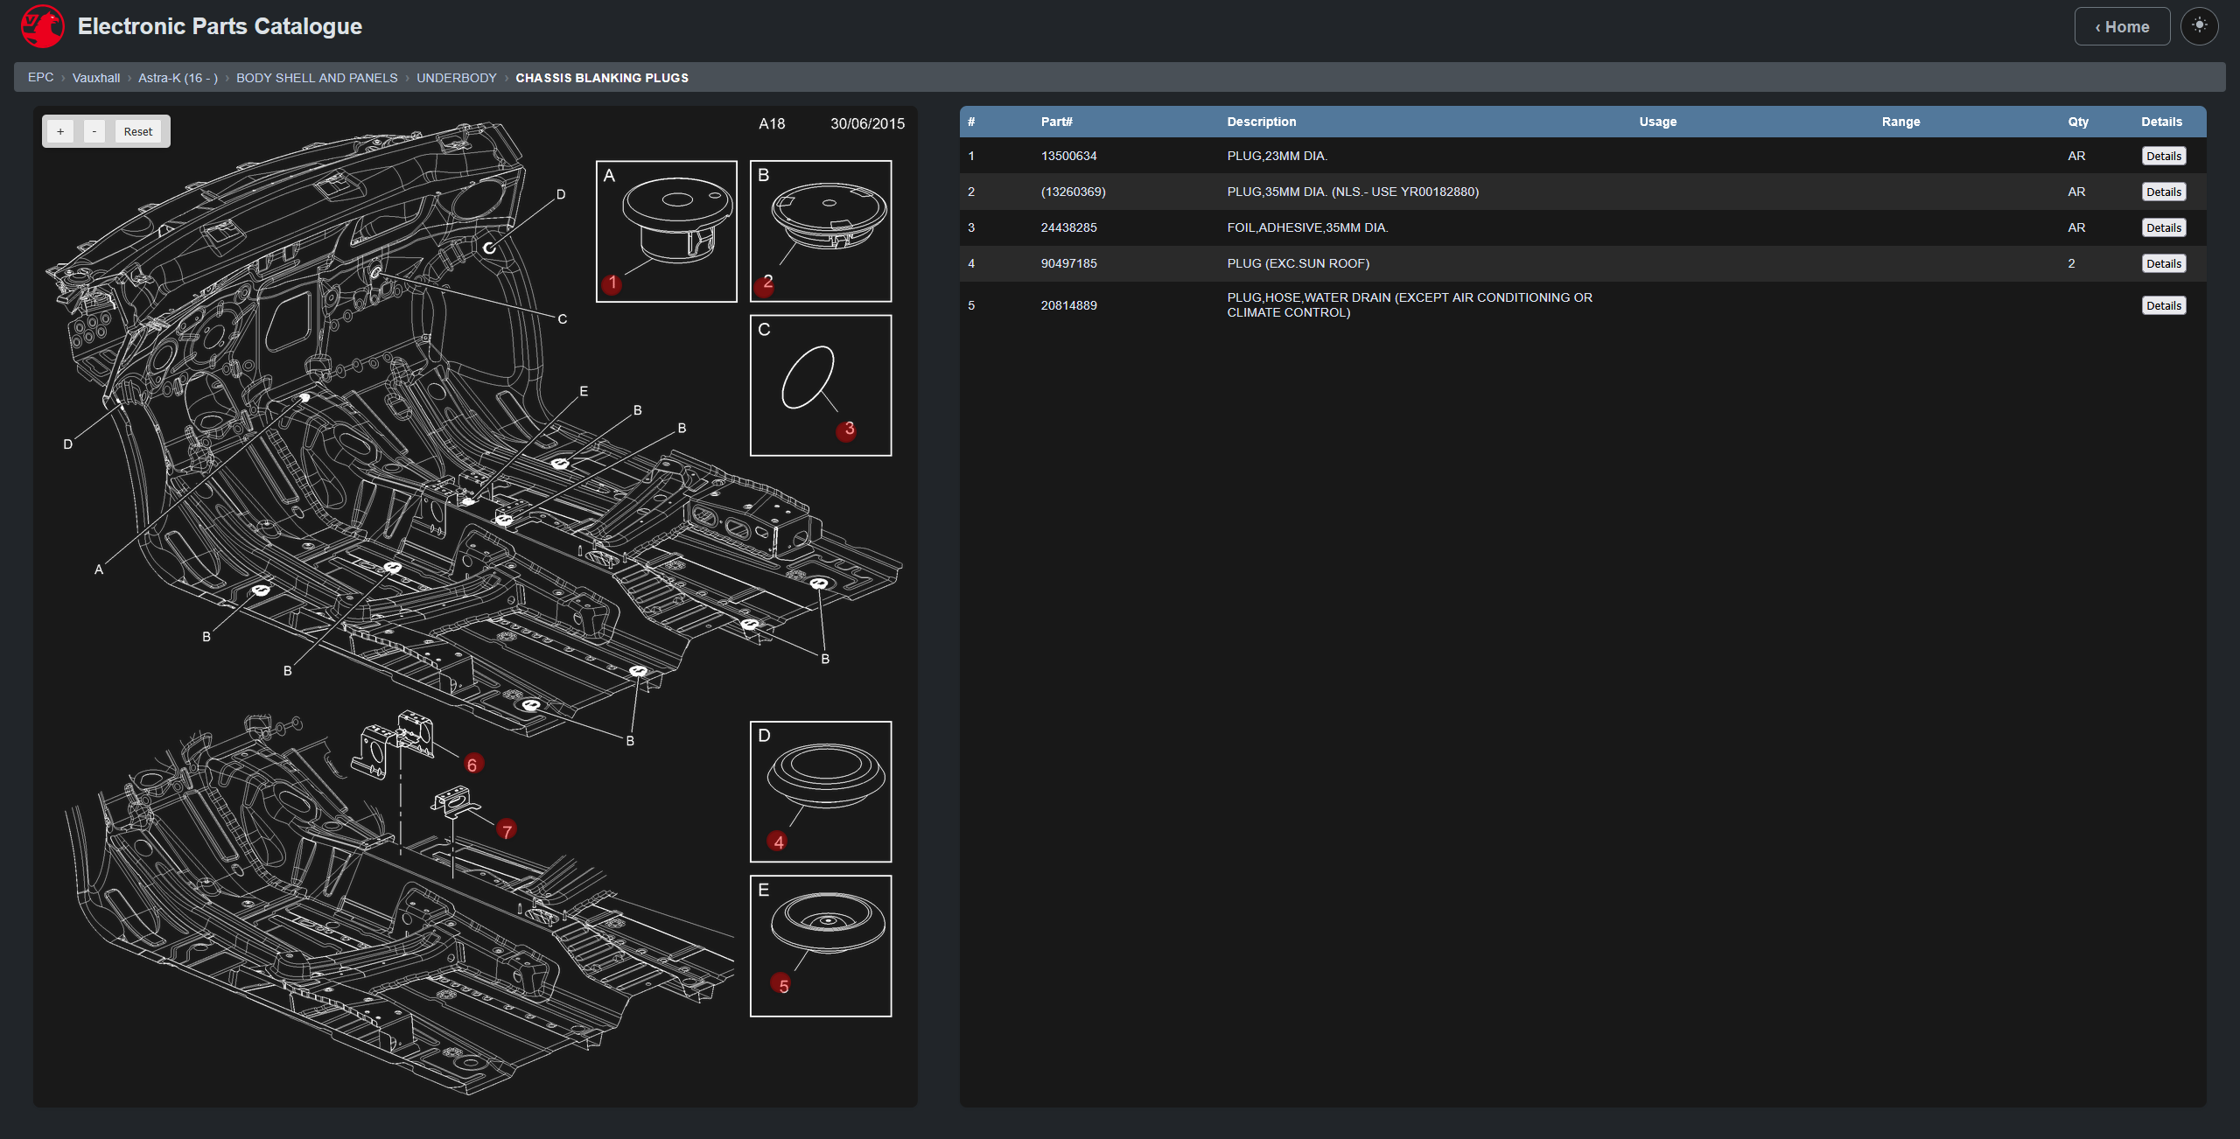Image resolution: width=2240 pixels, height=1139 pixels.
Task: Select the row for part 20814889
Action: (x=1067, y=305)
